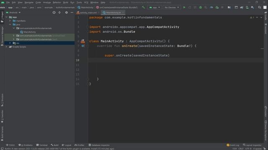Open the Project Structure folder icon
268x150 pixels.
[229, 7]
